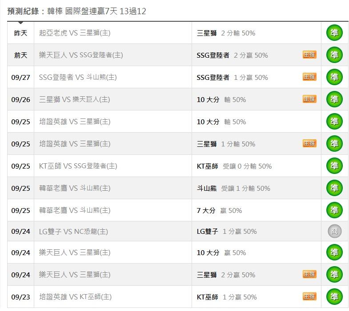Screen dimensions: 349x311
Task: Click the 主推 badge in 三星獅 1 分輸 row
Action: (x=309, y=143)
